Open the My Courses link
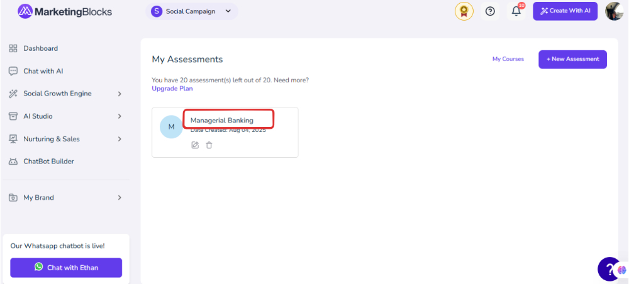629x284 pixels. pos(508,59)
